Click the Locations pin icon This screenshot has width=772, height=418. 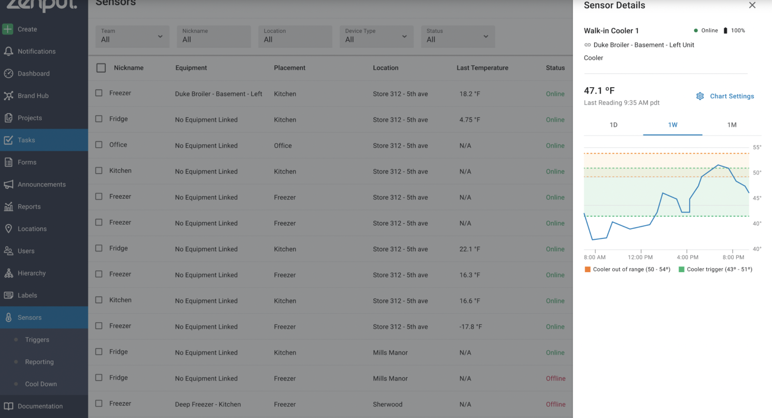[x=8, y=229]
